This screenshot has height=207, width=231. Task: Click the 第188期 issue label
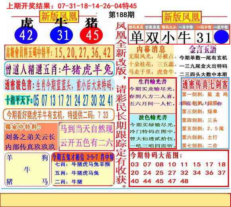[121, 15]
